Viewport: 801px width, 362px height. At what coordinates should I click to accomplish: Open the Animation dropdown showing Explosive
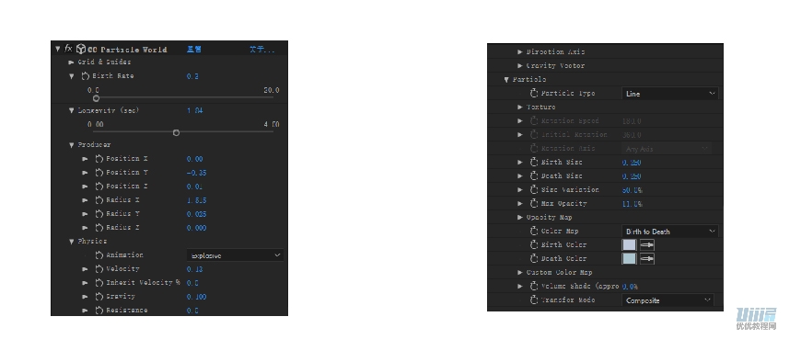point(235,255)
